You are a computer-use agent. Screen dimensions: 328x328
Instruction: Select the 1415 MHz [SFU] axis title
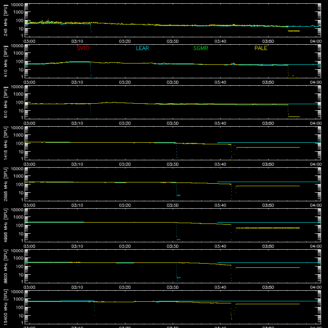pyautogui.click(x=5, y=143)
